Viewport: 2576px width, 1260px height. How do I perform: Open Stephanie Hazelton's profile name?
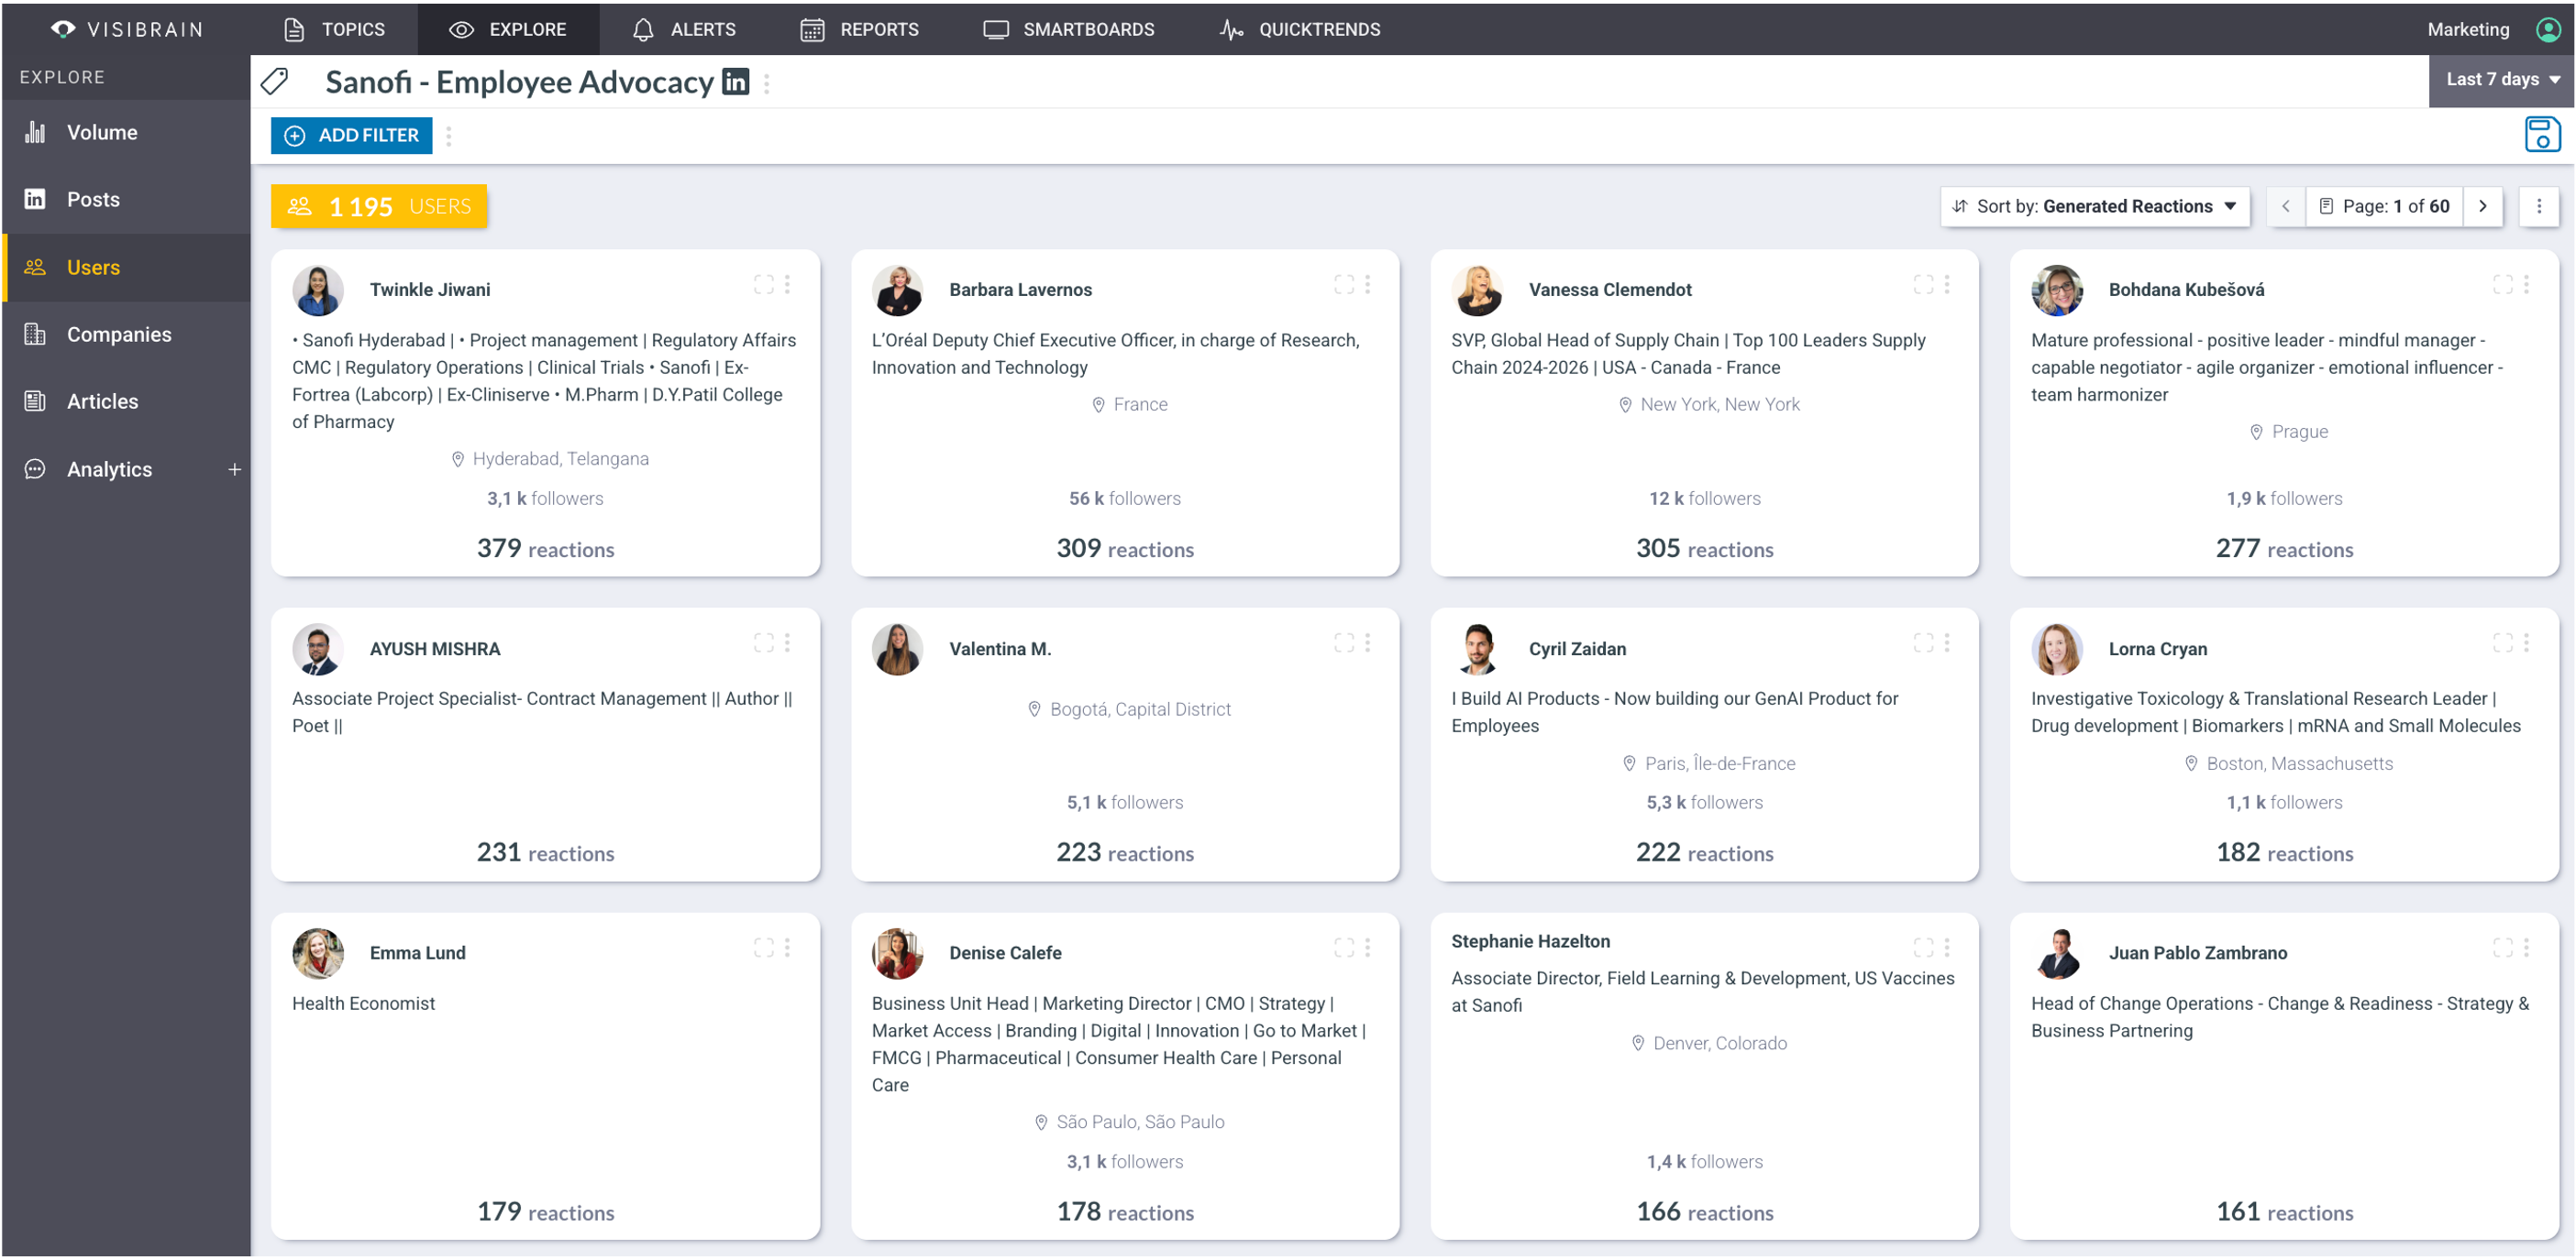(1530, 941)
